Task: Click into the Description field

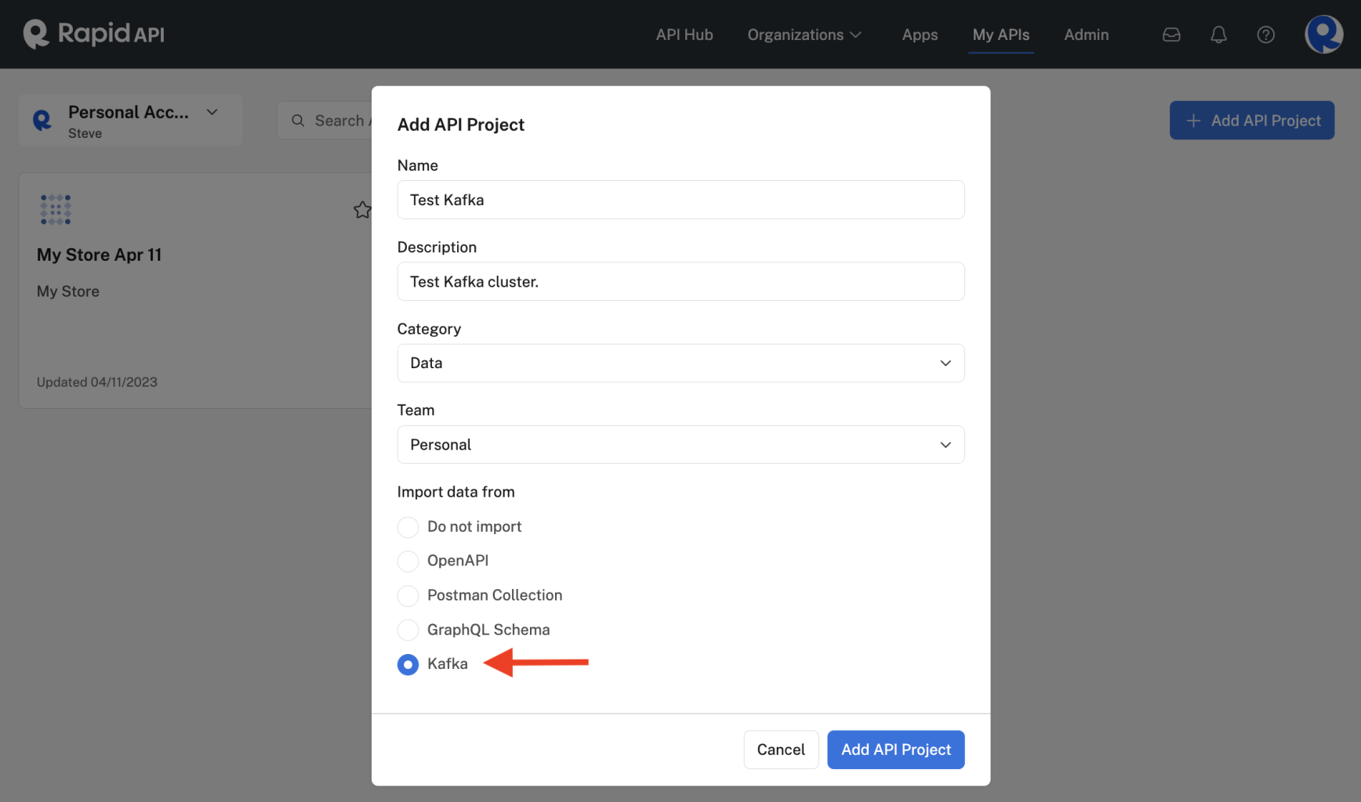Action: pos(680,281)
